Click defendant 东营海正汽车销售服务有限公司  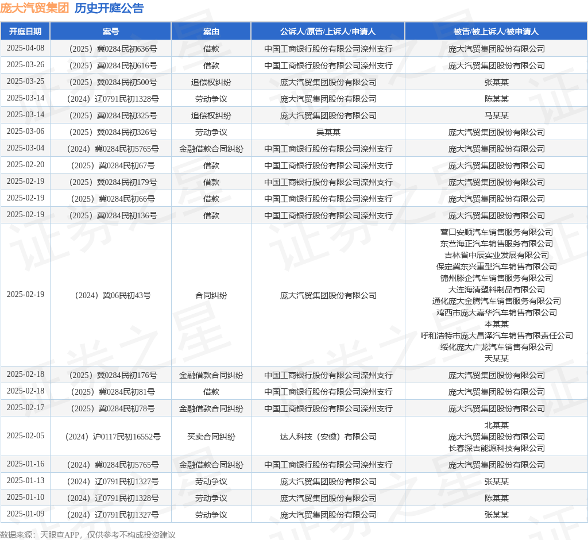[497, 244]
